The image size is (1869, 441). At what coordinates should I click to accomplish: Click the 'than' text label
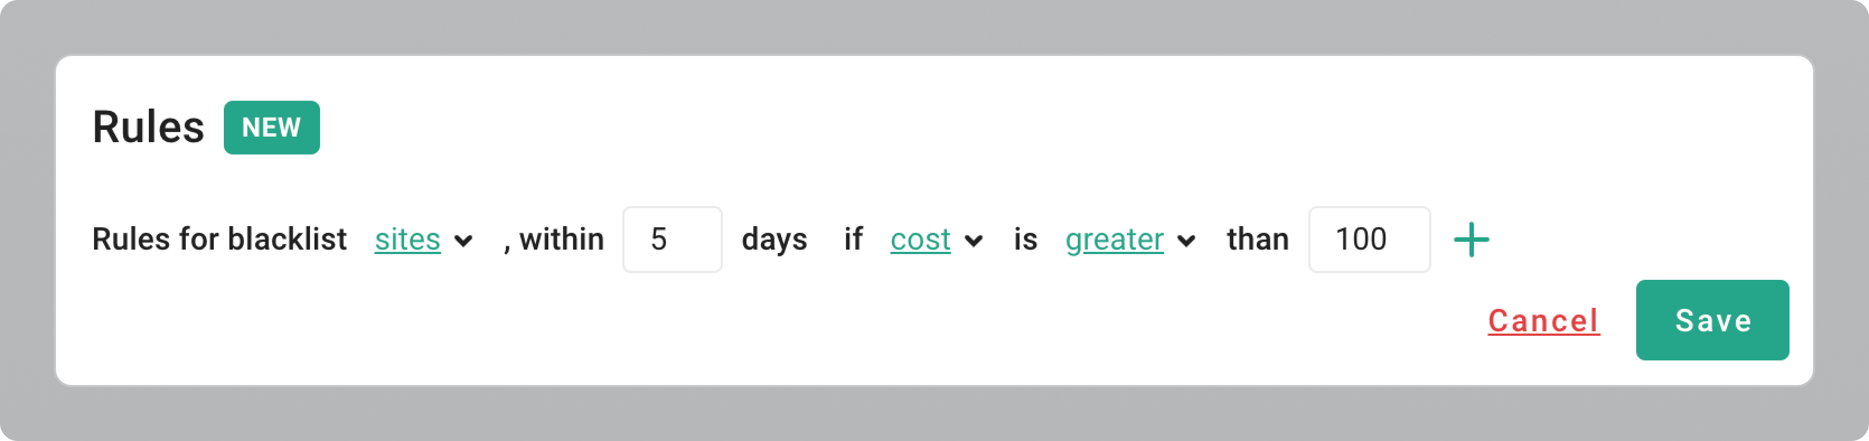click(1257, 240)
